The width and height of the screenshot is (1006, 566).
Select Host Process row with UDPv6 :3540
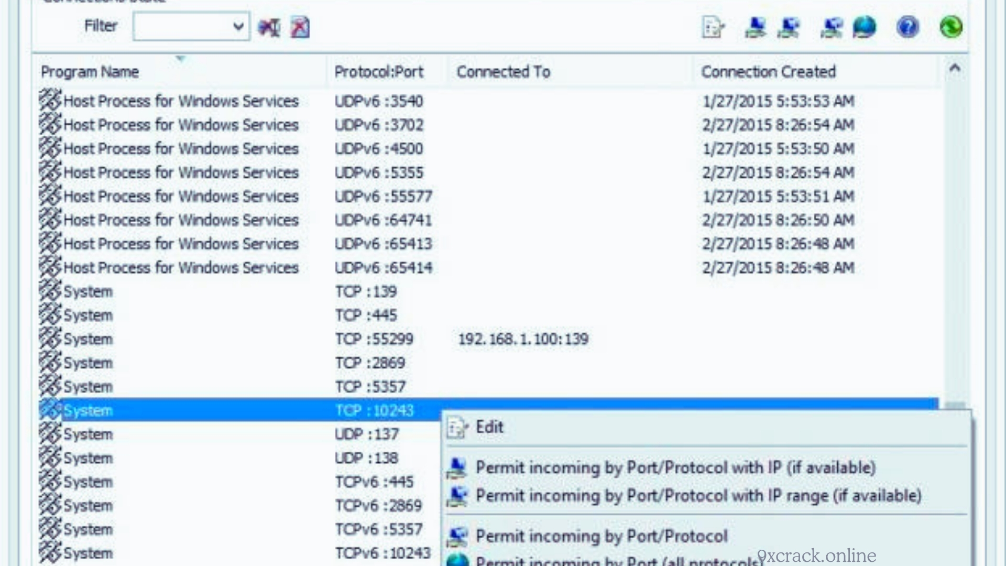click(488, 101)
